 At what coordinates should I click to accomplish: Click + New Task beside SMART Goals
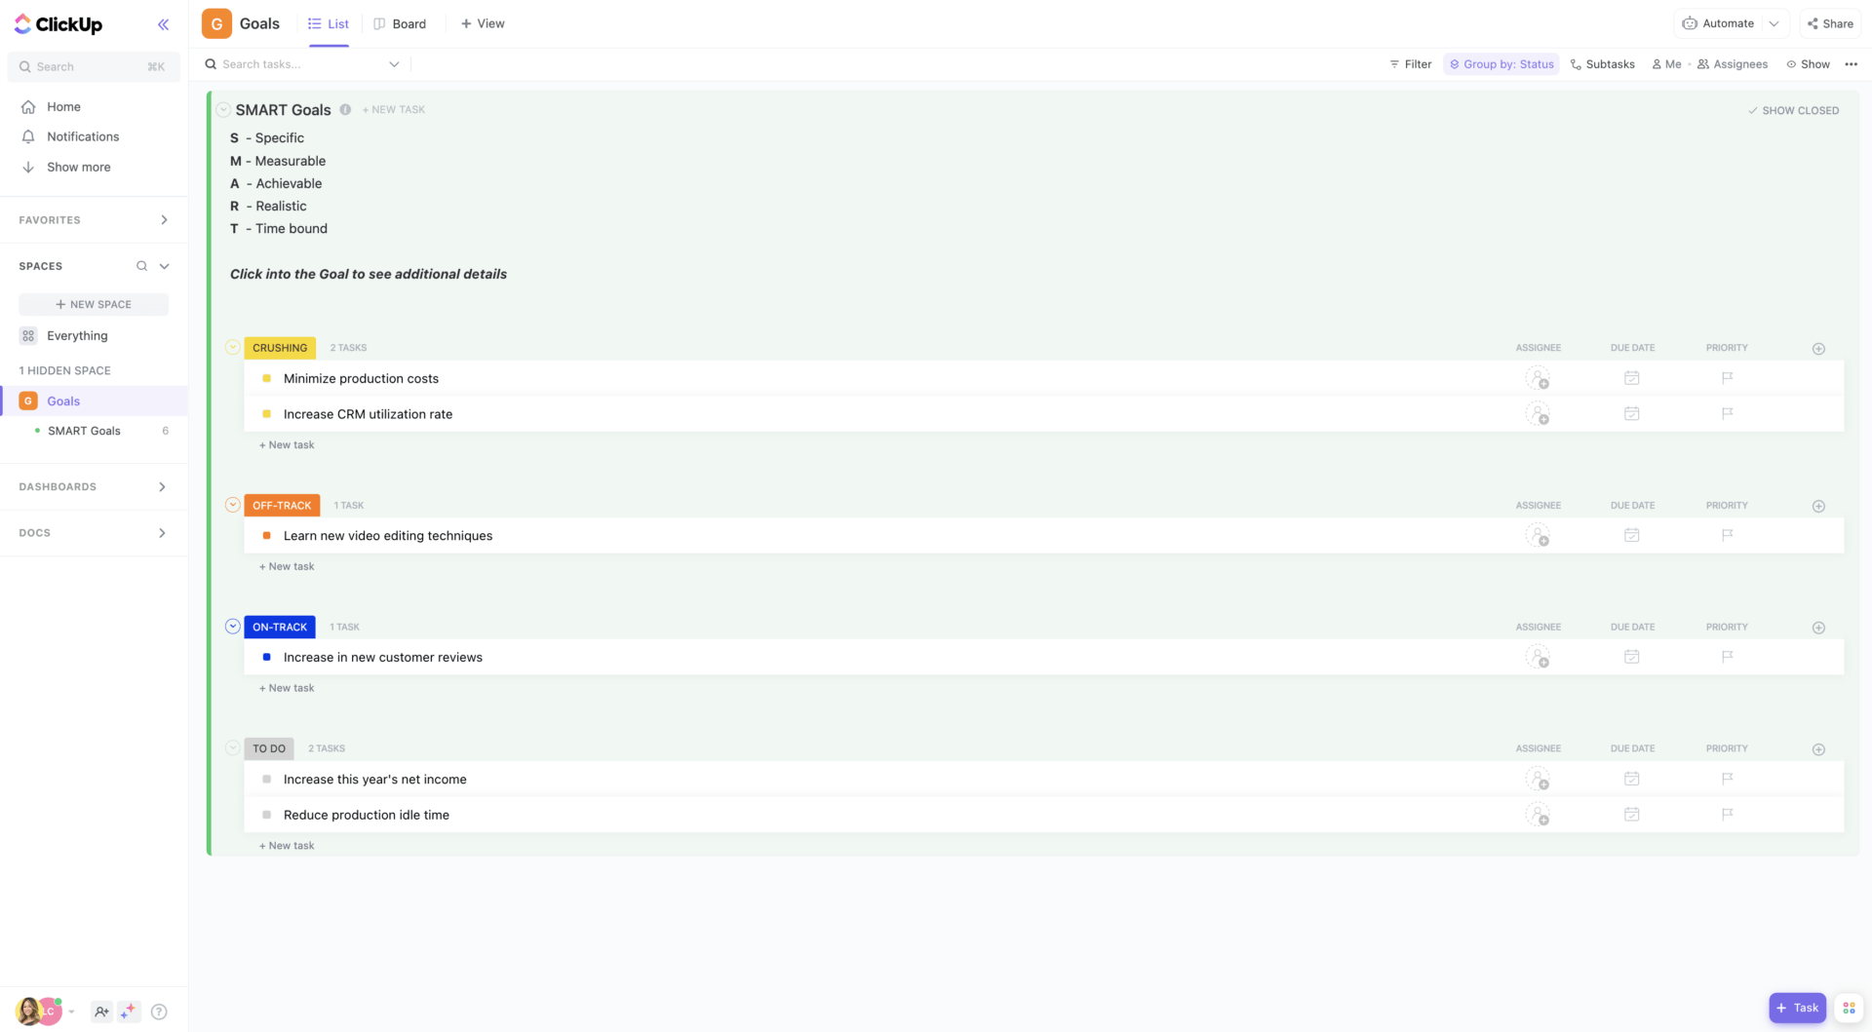394,110
